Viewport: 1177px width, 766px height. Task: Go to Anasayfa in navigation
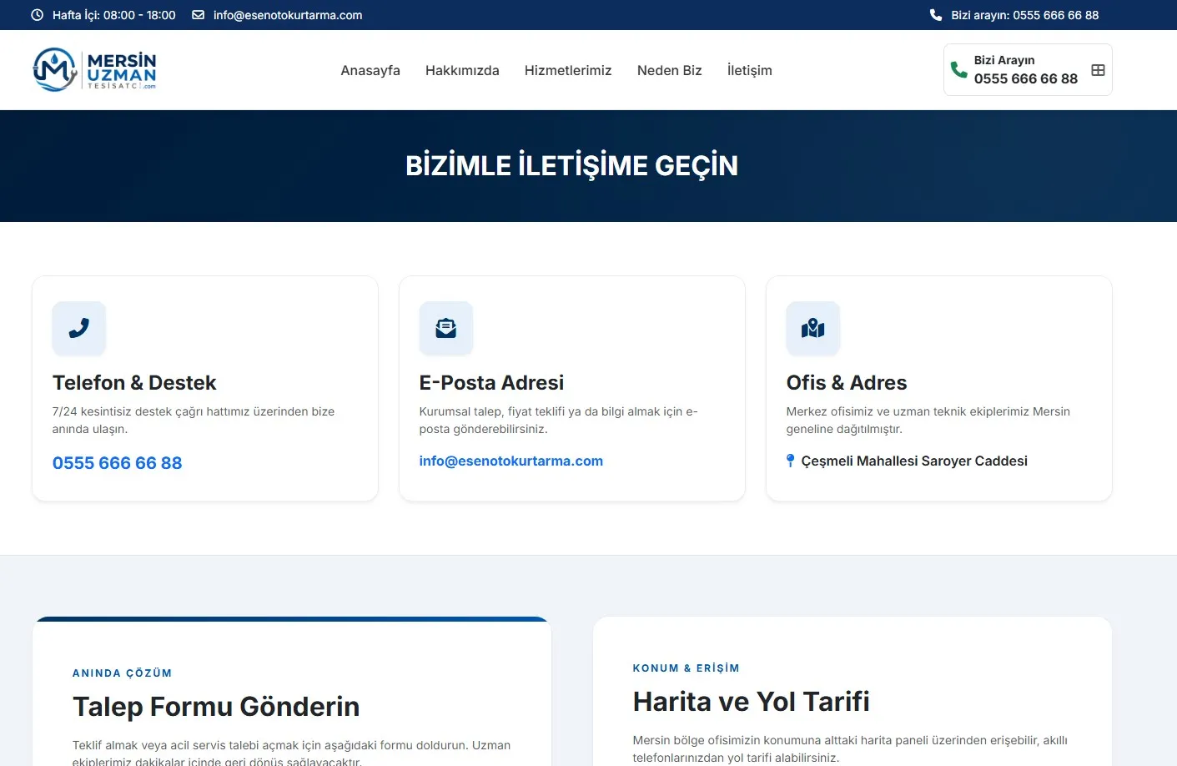click(x=370, y=70)
